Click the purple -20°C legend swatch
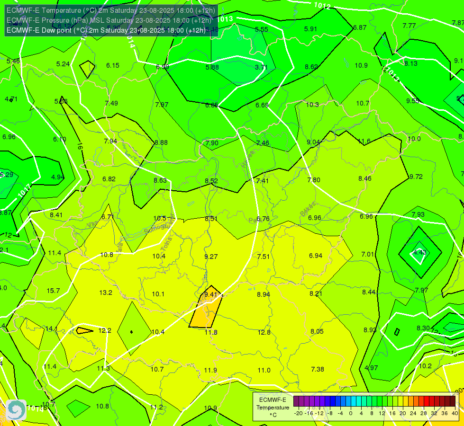This screenshot has height=426, width=464. pos(296,401)
